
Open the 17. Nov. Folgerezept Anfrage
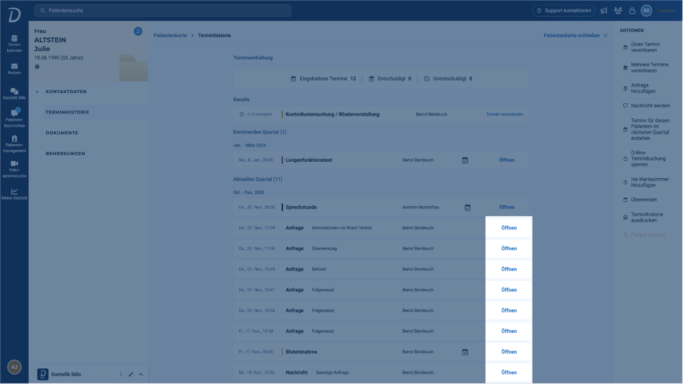pos(509,331)
